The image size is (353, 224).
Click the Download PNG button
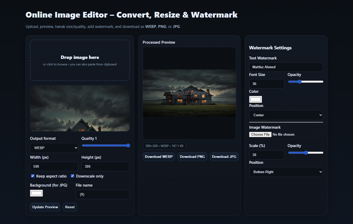click(x=192, y=157)
